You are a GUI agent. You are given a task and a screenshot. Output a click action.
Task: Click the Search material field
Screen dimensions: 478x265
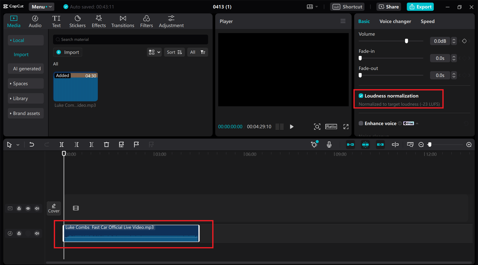pos(130,39)
